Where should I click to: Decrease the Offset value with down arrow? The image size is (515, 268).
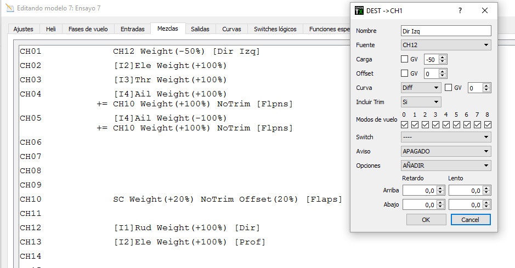tap(443, 76)
